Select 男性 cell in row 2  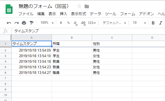pyautogui.click(x=112, y=50)
